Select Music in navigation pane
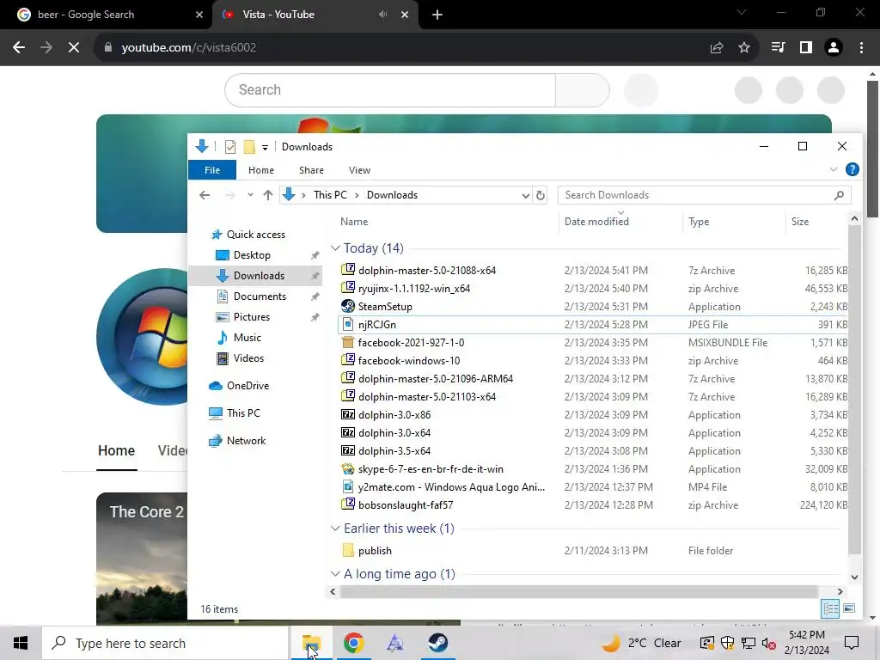This screenshot has width=880, height=660. (247, 338)
